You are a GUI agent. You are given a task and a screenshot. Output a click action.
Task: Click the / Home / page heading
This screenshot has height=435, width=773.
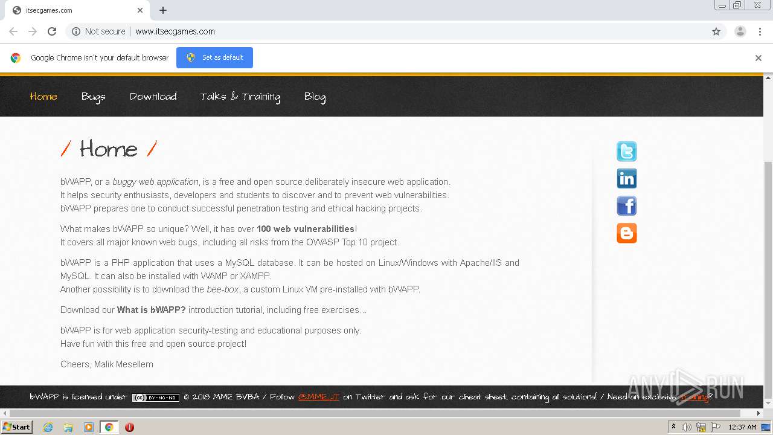point(109,149)
